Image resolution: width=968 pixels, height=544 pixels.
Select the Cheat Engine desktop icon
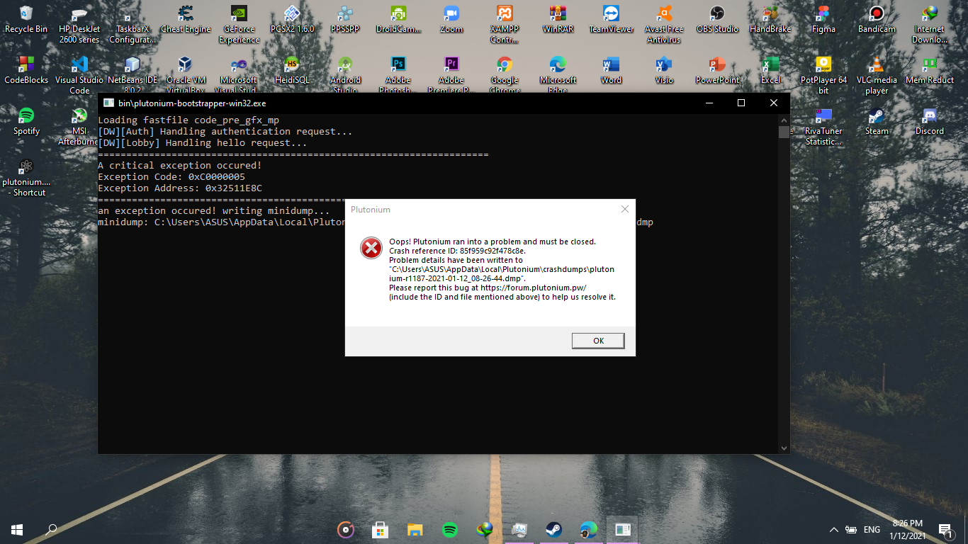tap(186, 20)
